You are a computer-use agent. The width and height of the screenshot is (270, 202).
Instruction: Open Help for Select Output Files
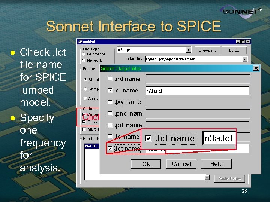click(216, 164)
